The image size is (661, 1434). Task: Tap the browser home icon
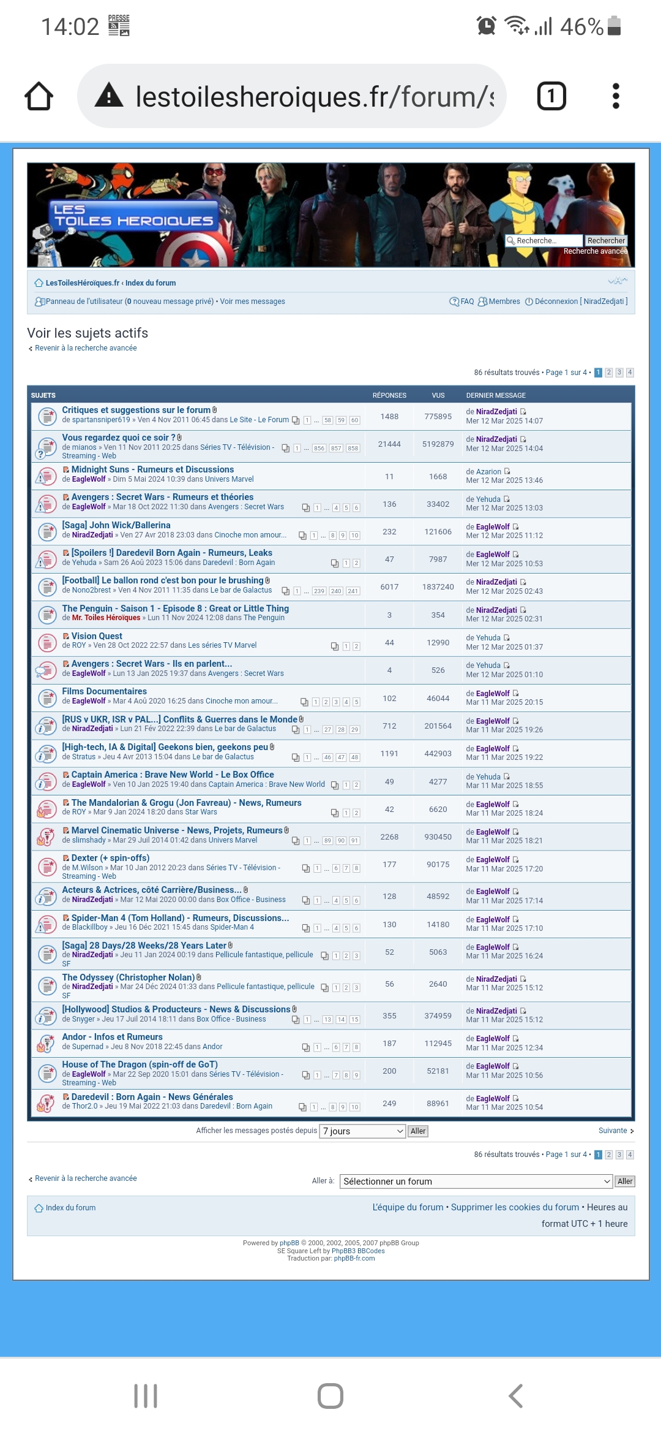39,96
